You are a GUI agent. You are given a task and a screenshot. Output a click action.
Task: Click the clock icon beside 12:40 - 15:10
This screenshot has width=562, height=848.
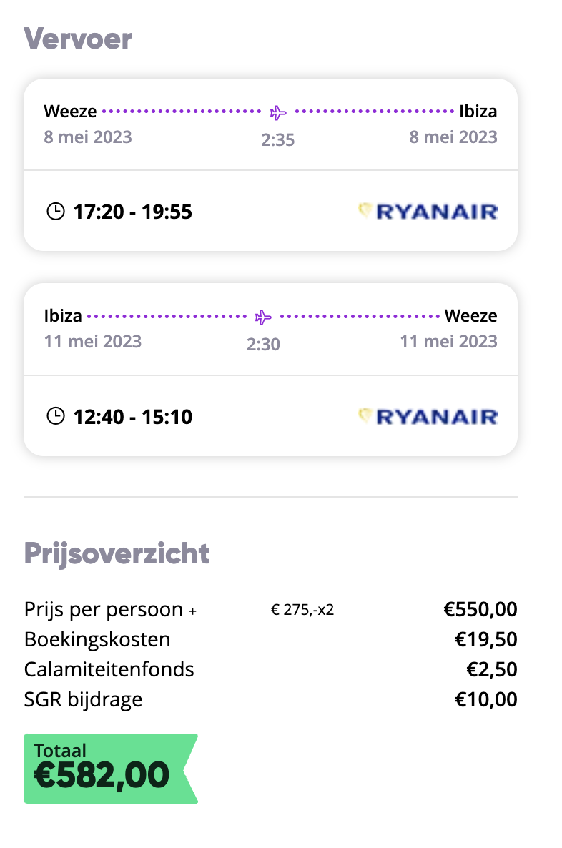[56, 416]
